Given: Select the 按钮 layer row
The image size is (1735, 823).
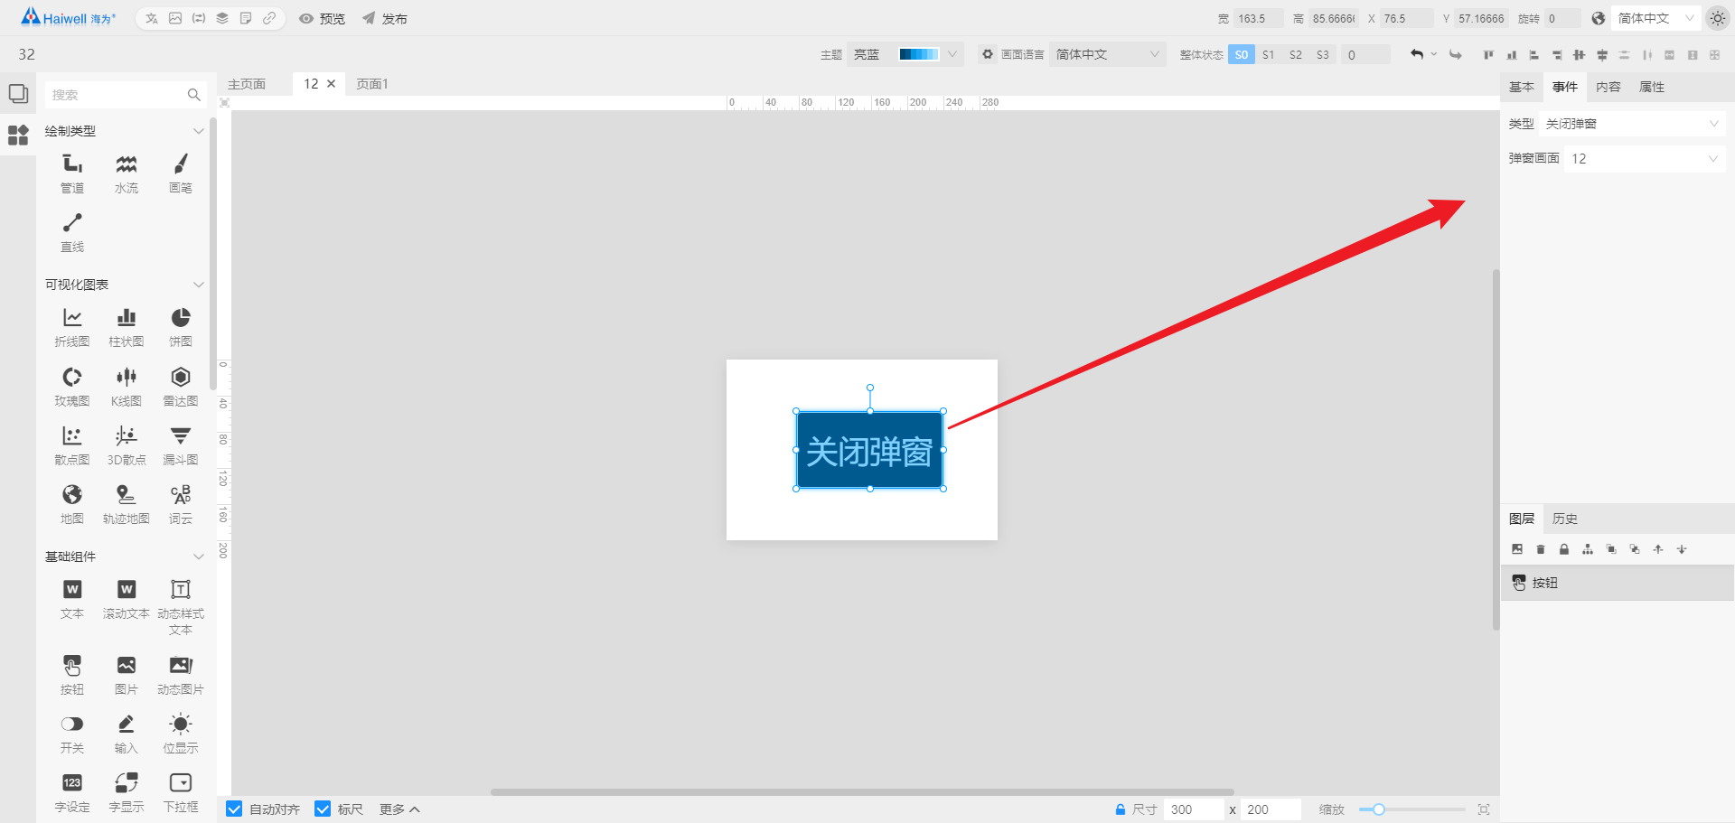Looking at the screenshot, I should [x=1618, y=583].
